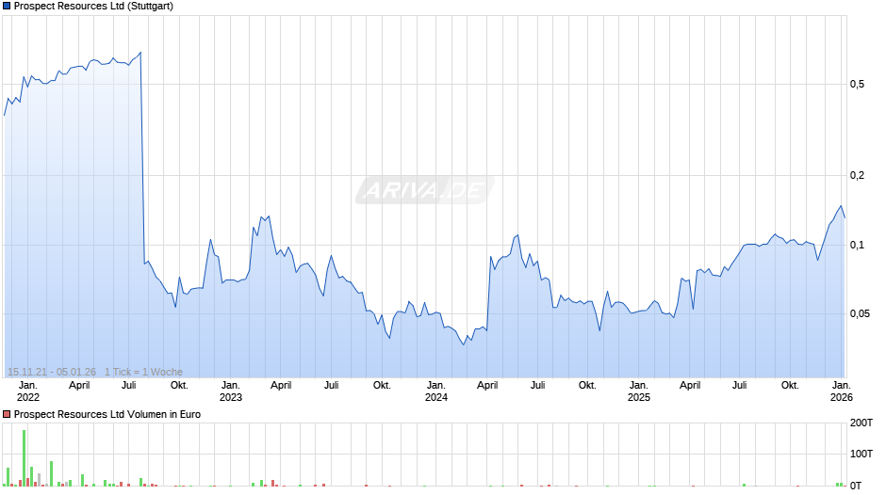Click the 0,5 price axis label
This screenshot has width=886, height=495.
click(857, 84)
